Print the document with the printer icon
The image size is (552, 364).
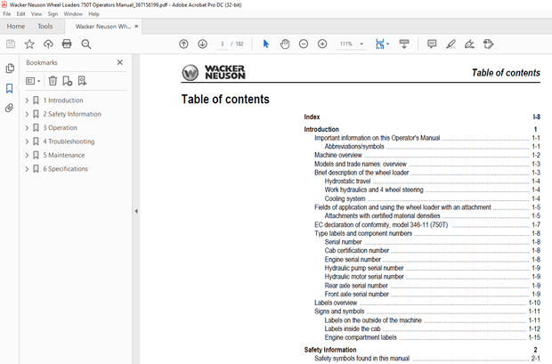[x=67, y=44]
